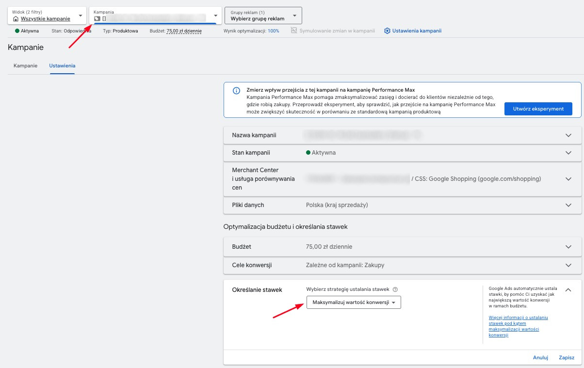Click the Symulowanie zmian w kampanii icon
The height and width of the screenshot is (368, 584).
click(x=294, y=31)
